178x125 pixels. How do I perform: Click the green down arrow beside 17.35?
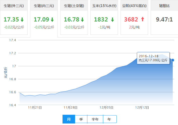coord(22,19)
